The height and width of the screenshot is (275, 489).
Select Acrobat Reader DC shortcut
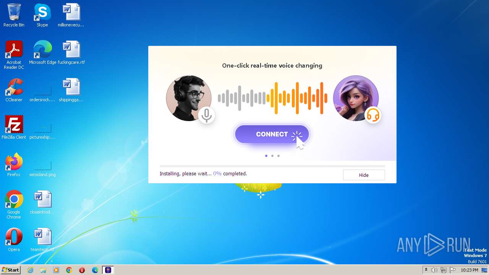(14, 55)
